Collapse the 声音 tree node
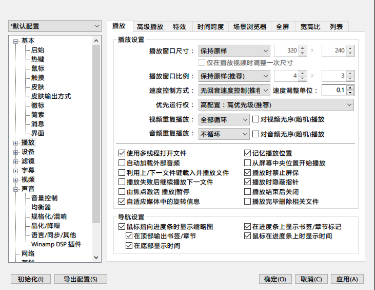Viewport: 375px width, 290px height. [16, 189]
